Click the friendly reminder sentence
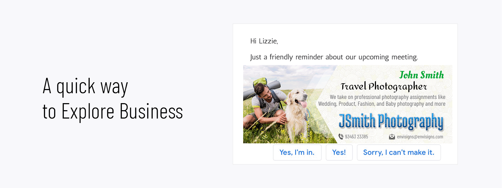The width and height of the screenshot is (502, 188). (334, 57)
